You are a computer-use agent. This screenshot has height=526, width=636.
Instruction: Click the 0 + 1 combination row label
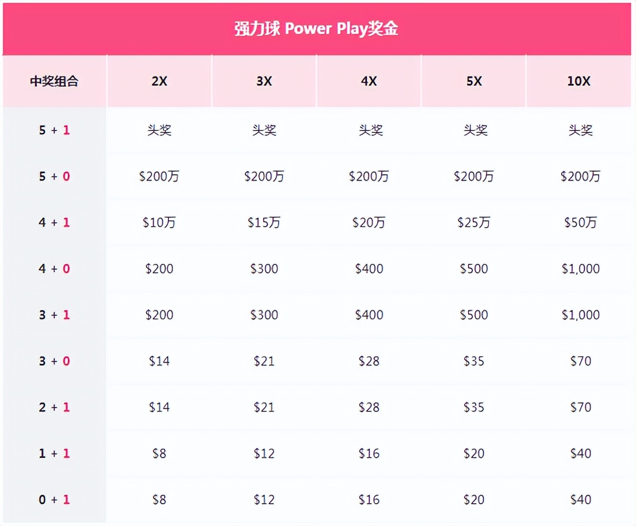coord(54,500)
